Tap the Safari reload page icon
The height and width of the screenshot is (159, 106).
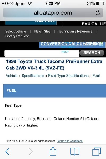98,13
